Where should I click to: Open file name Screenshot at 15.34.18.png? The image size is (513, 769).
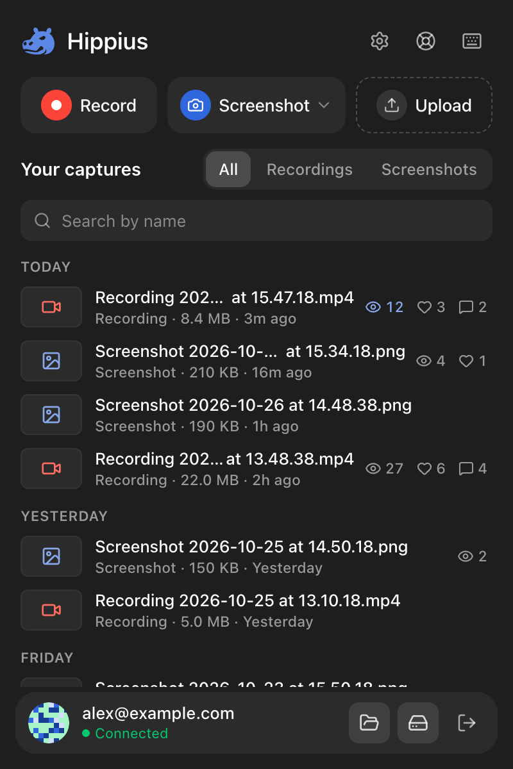pyautogui.click(x=250, y=351)
